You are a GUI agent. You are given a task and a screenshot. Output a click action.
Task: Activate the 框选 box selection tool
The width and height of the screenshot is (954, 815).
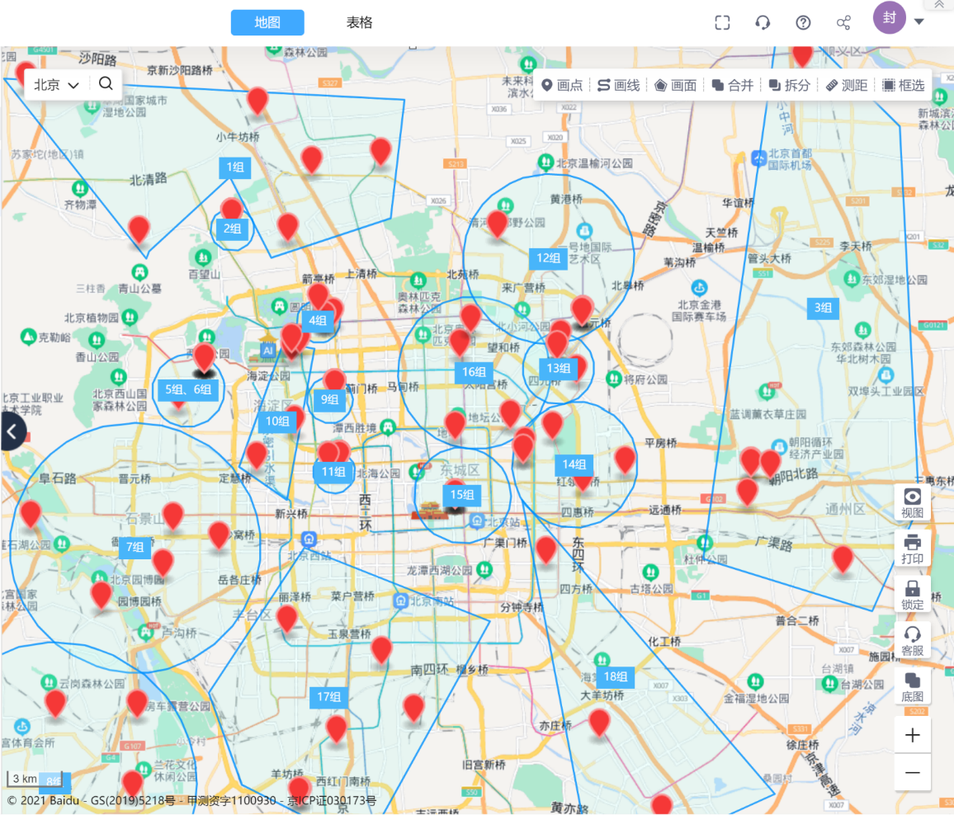pos(903,85)
